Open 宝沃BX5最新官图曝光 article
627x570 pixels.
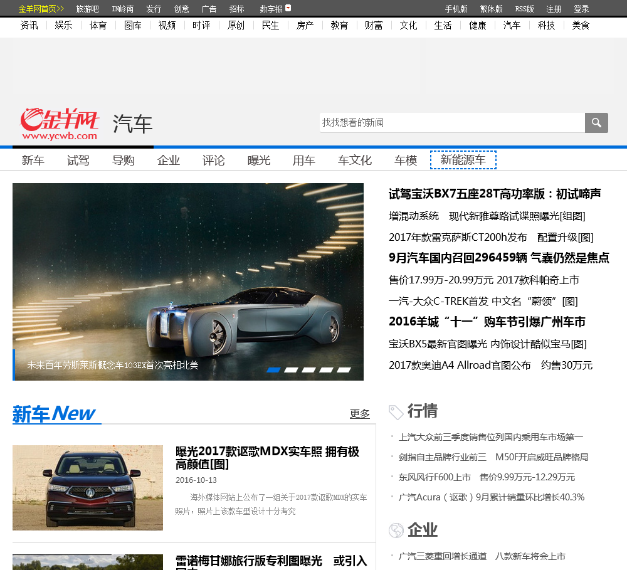[487, 344]
